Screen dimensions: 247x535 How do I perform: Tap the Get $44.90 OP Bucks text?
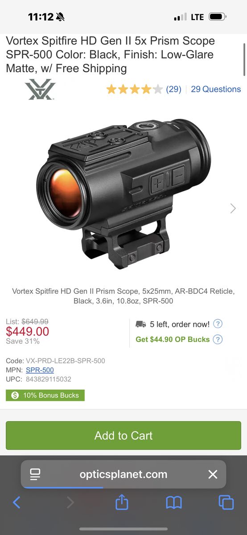173,339
